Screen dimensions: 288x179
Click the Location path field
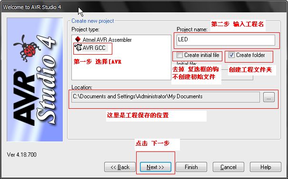coord(166,97)
